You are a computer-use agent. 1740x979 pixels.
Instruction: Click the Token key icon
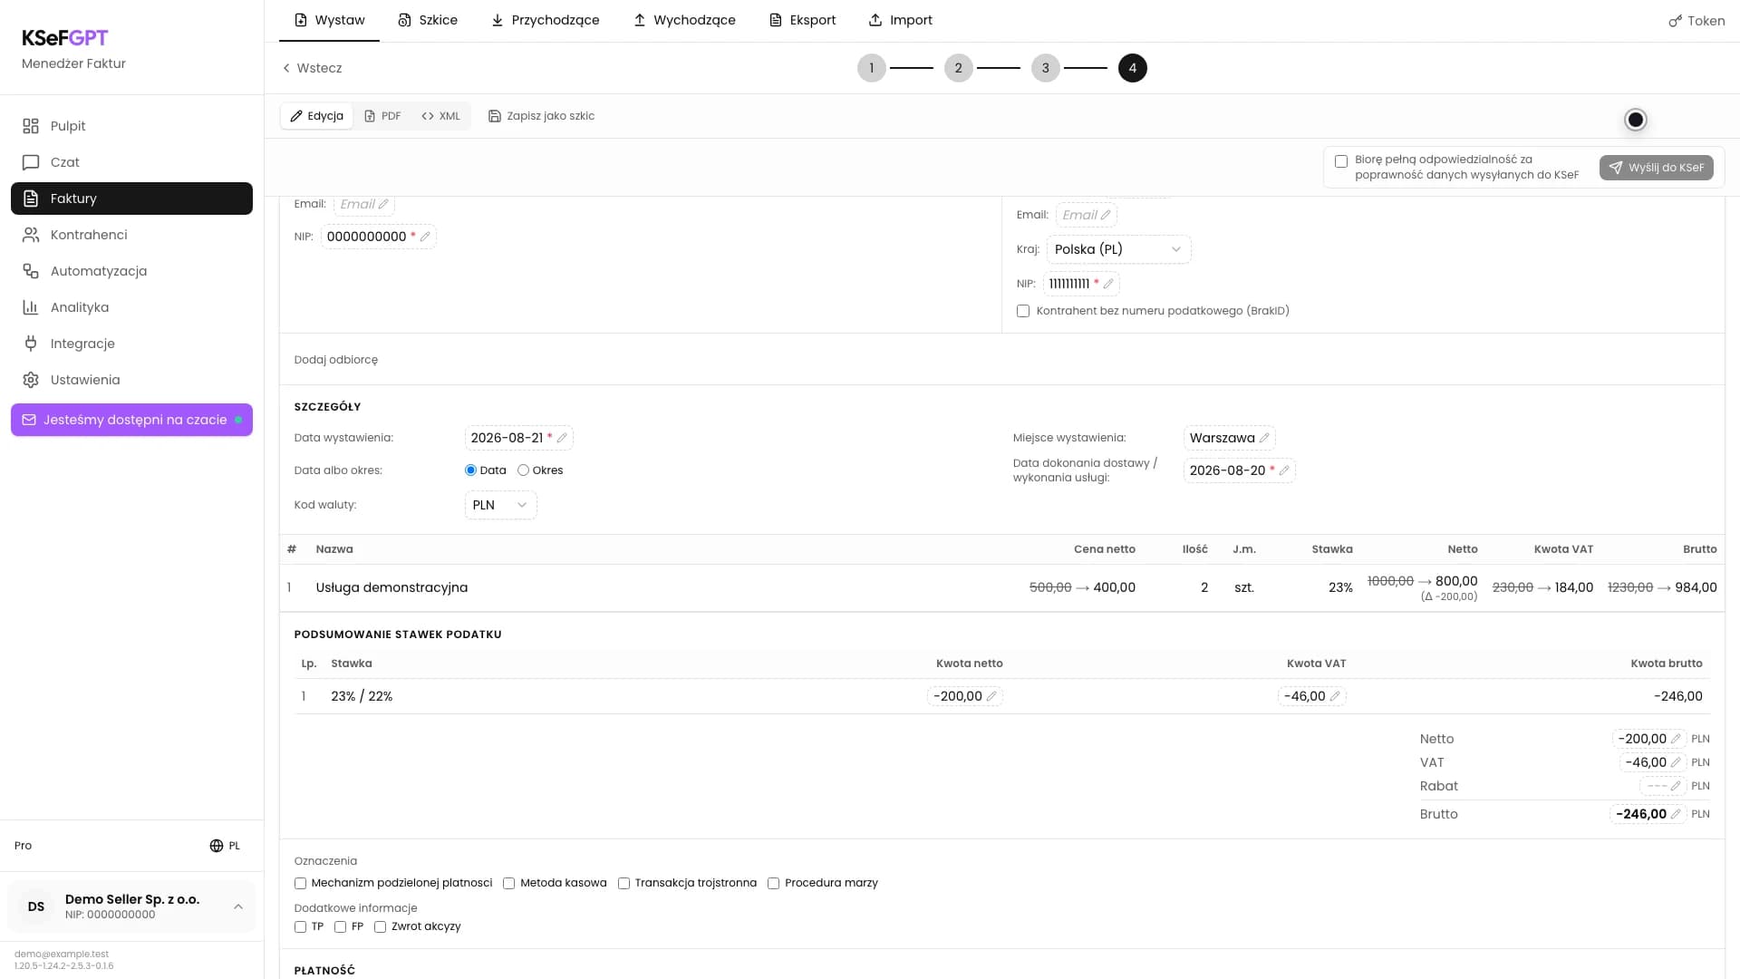pyautogui.click(x=1675, y=21)
